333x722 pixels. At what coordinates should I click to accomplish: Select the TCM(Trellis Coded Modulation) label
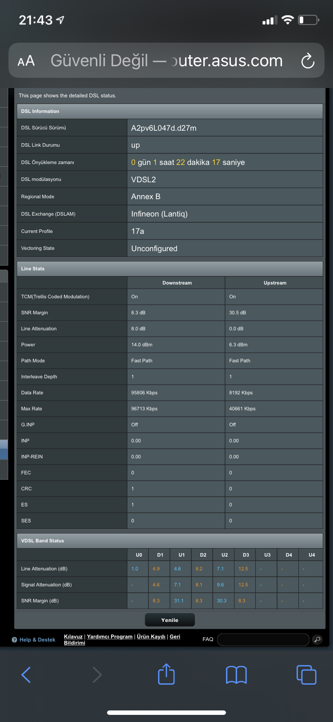55,297
